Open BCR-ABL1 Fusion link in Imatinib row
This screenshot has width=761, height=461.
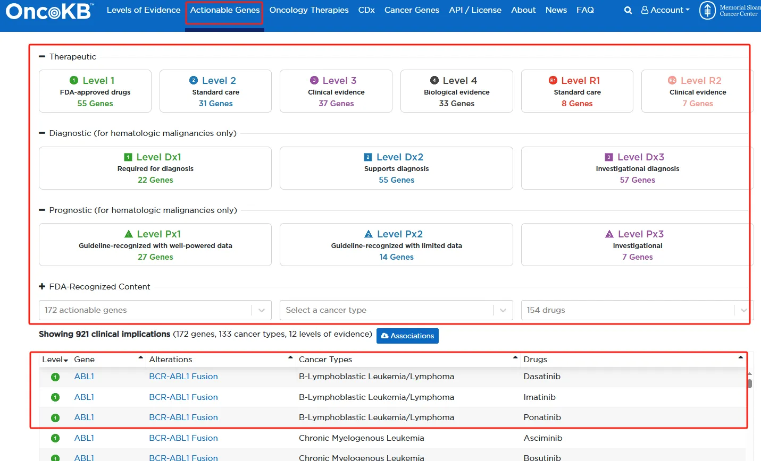coord(183,397)
